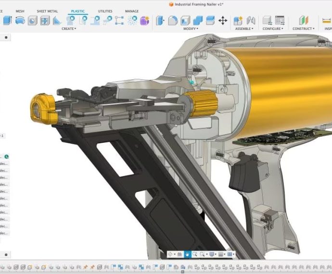Viewport: 332px width, 274px height.
Task: Click the Joint icon in Assemble
Action: pos(251,21)
